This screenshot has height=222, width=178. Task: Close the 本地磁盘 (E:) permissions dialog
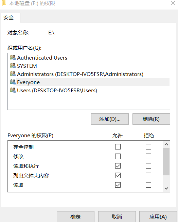click(x=173, y=3)
